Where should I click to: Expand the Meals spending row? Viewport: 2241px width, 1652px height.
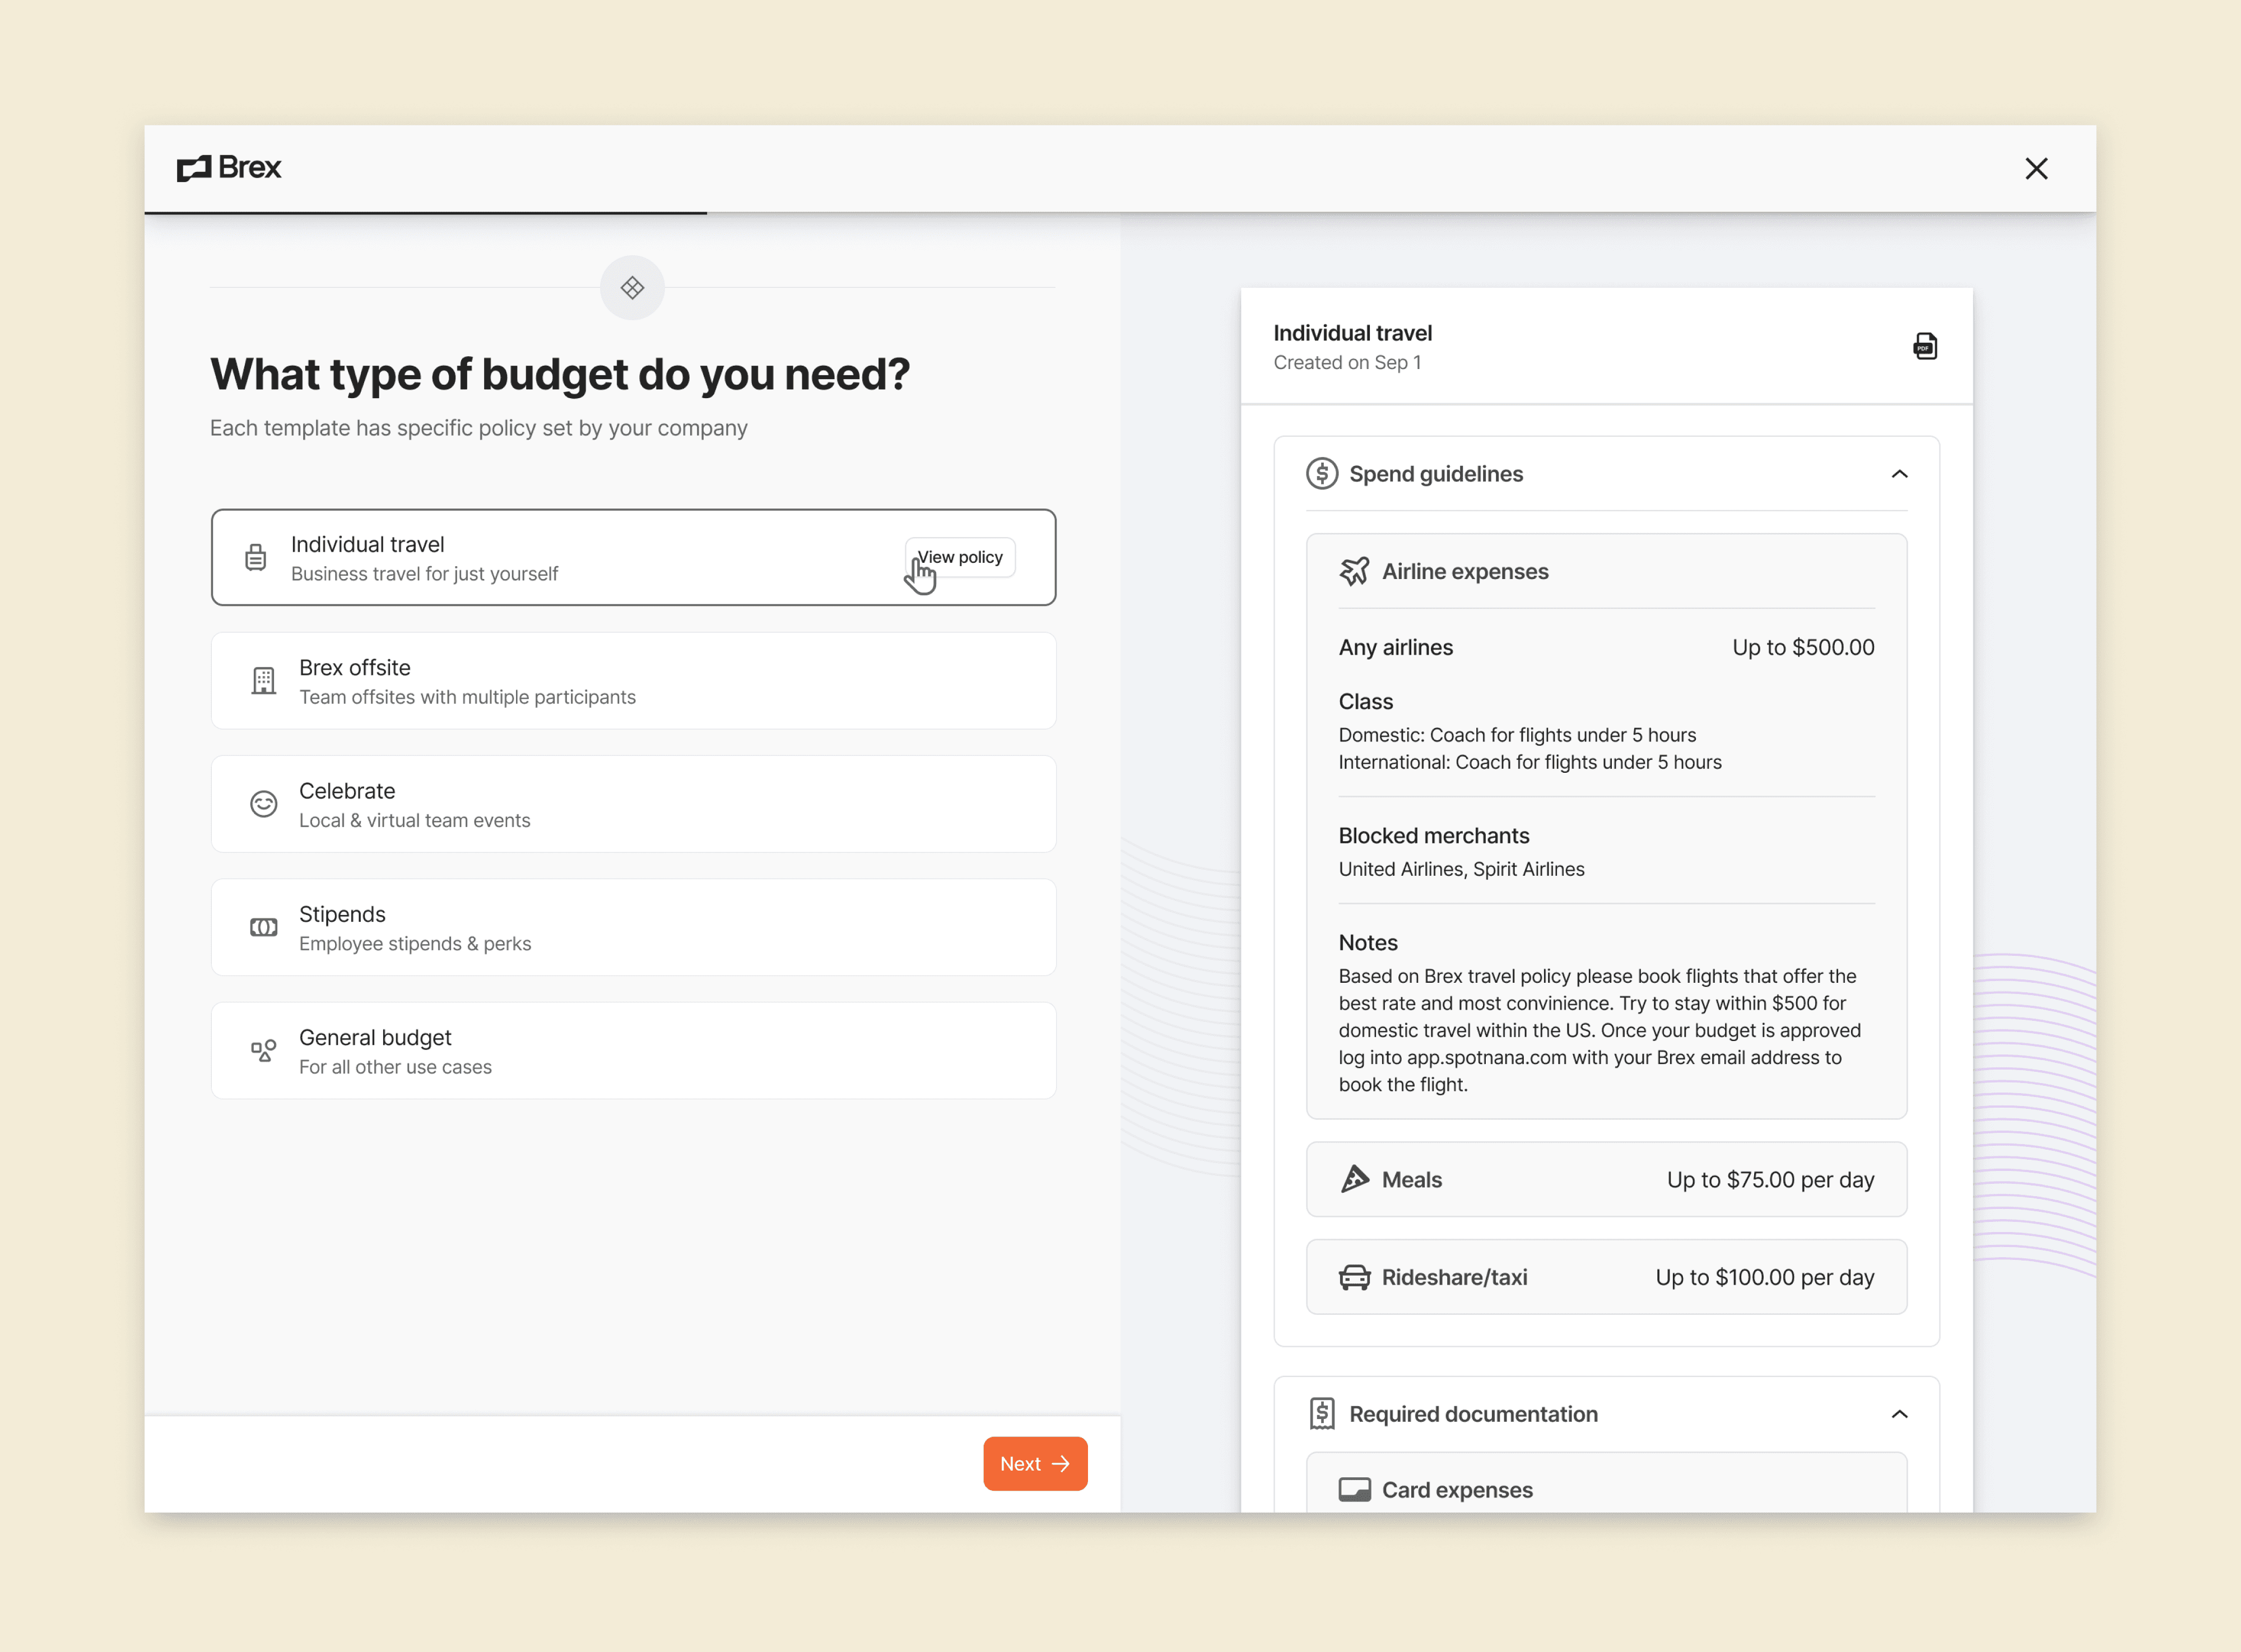tap(1606, 1179)
